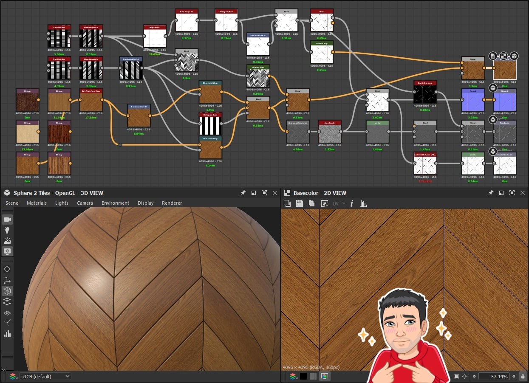Screen dimensions: 529x383
Task: Open the UV dropdown in 2D view toolbar
Action: point(339,203)
